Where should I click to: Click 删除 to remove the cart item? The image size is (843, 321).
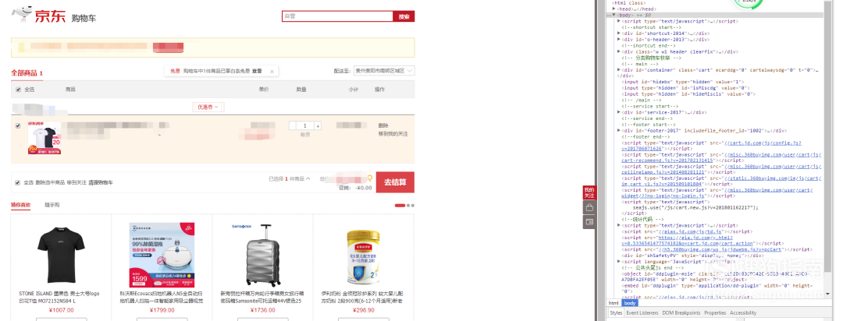[382, 125]
